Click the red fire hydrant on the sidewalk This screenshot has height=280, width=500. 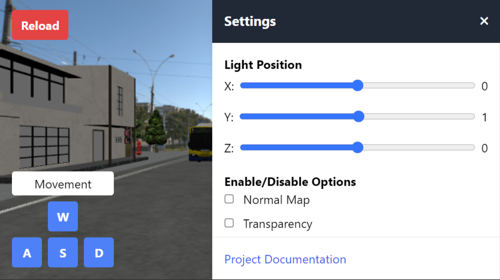(139, 147)
